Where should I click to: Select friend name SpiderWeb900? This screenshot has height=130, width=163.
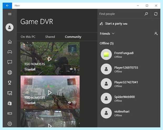125,97
